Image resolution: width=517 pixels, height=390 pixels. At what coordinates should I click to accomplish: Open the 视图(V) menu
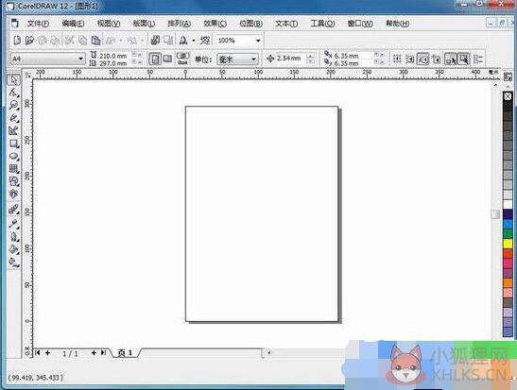(x=109, y=24)
